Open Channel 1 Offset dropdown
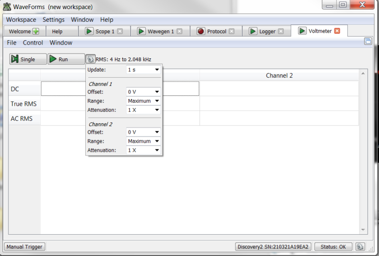 (x=144, y=92)
